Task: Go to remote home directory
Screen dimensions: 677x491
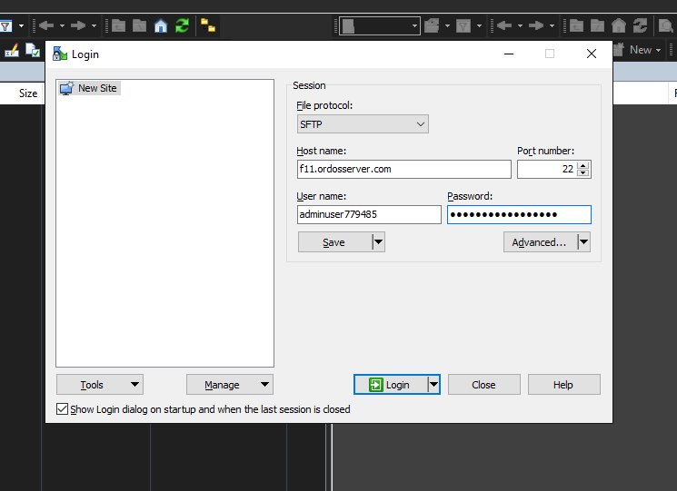Action: coord(619,25)
